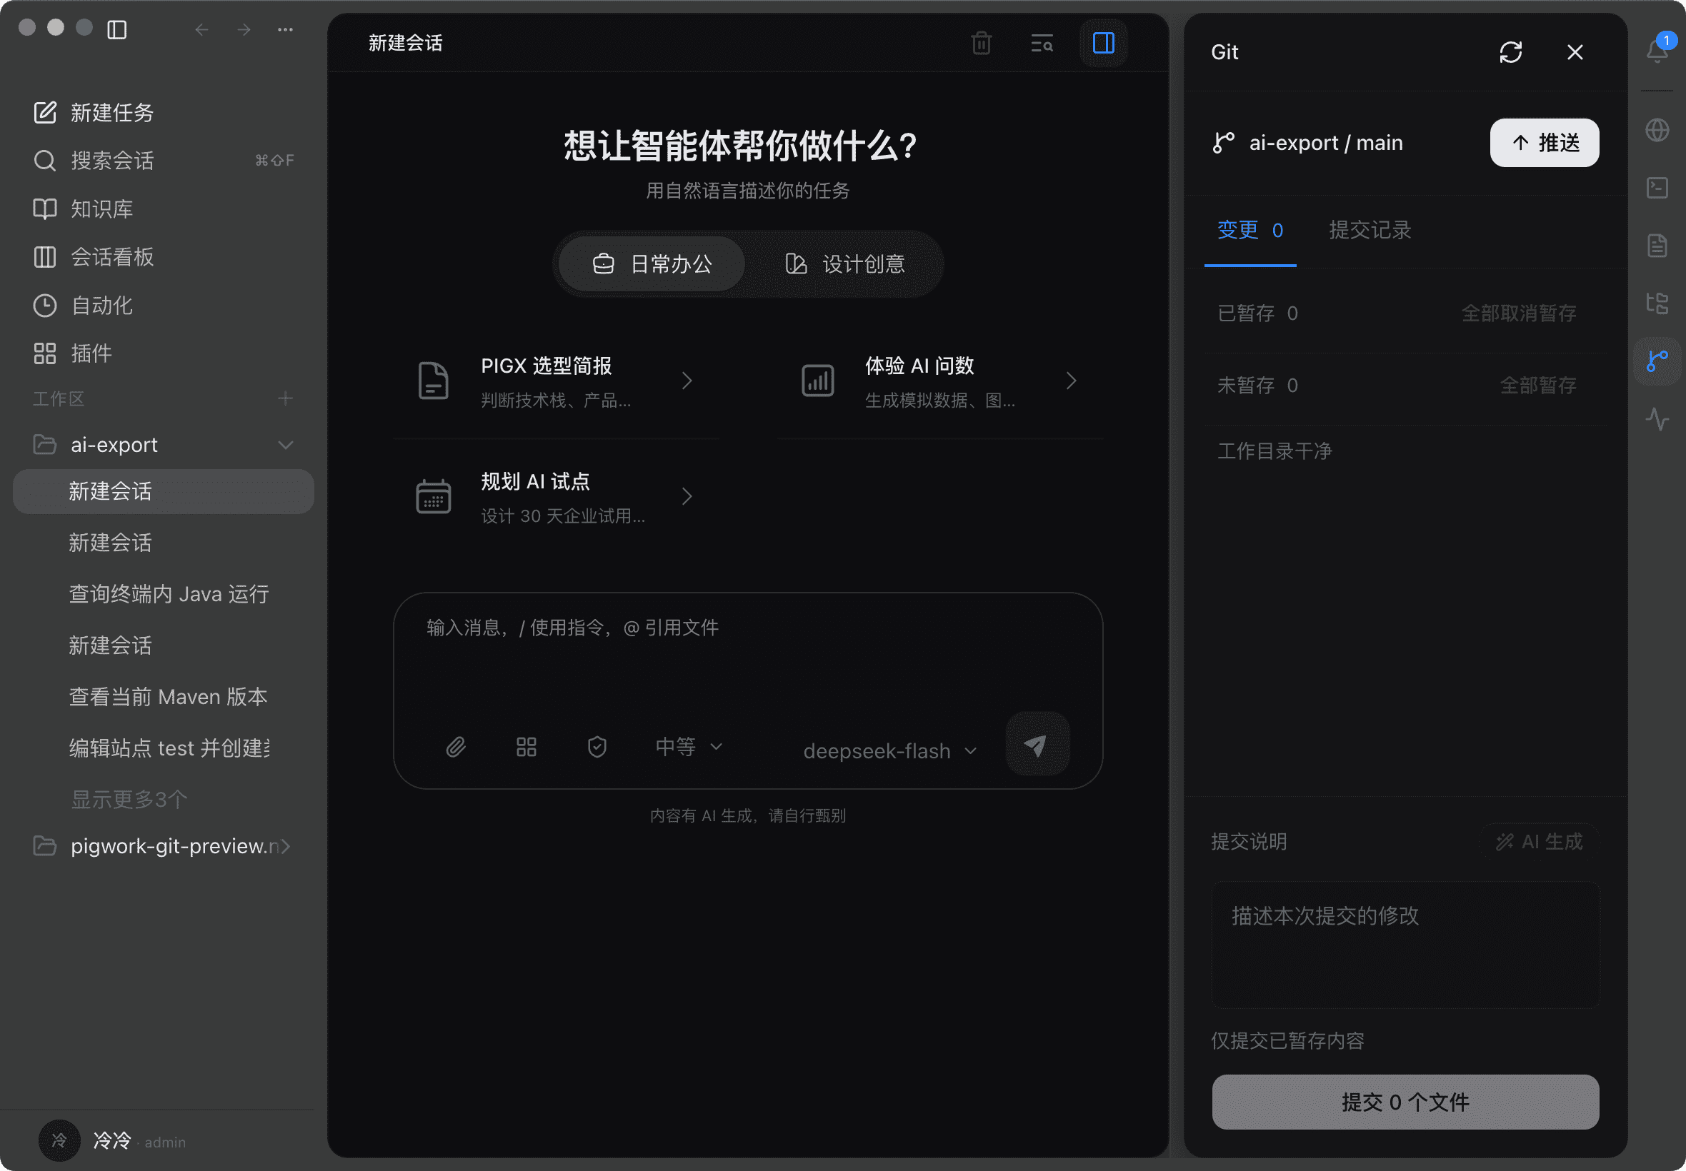
Task: Attach a file with the paperclip icon
Action: (456, 747)
